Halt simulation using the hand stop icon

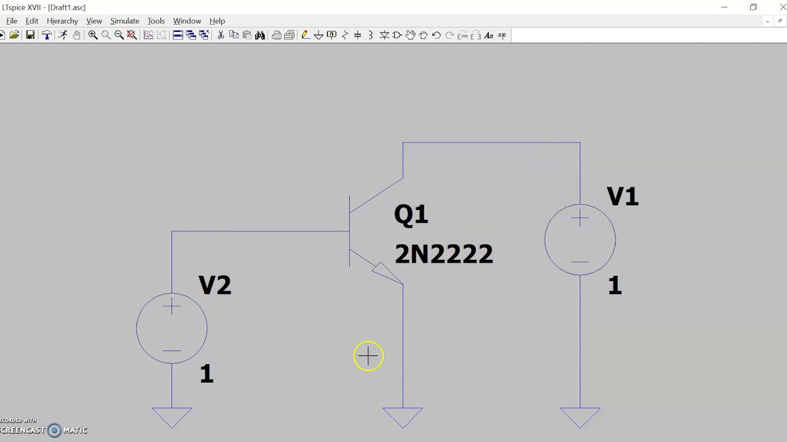coord(76,36)
